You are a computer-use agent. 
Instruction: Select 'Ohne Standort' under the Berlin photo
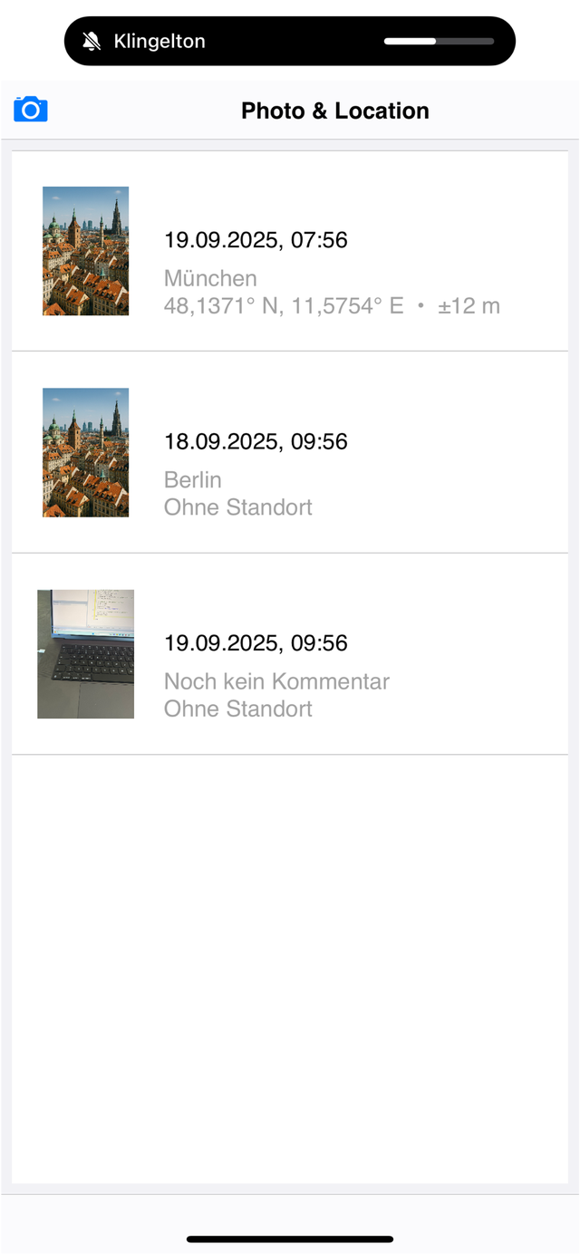[237, 507]
